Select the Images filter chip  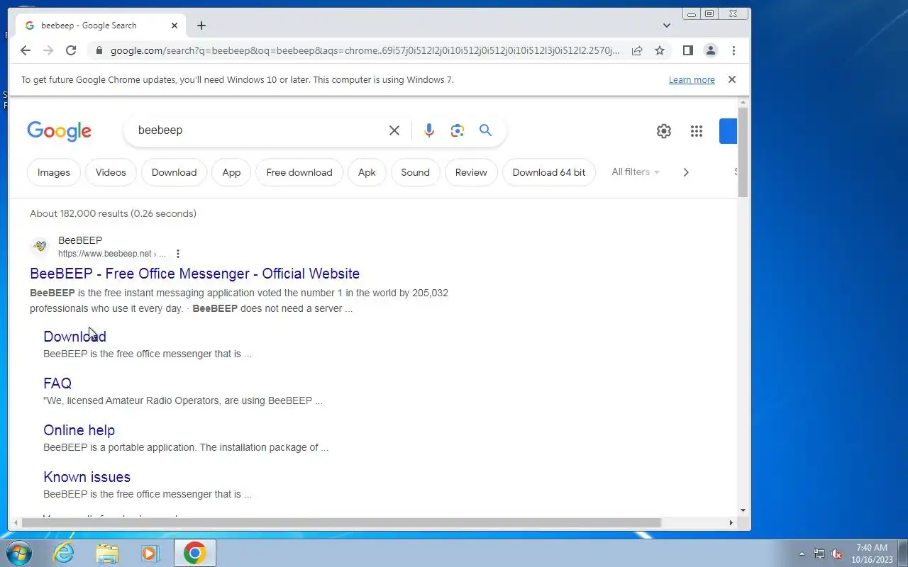click(x=54, y=172)
